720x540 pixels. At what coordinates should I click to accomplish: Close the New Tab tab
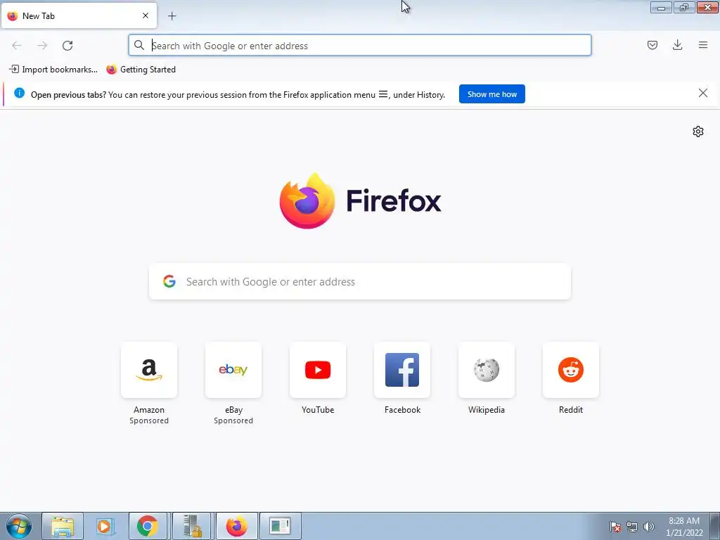click(x=146, y=15)
